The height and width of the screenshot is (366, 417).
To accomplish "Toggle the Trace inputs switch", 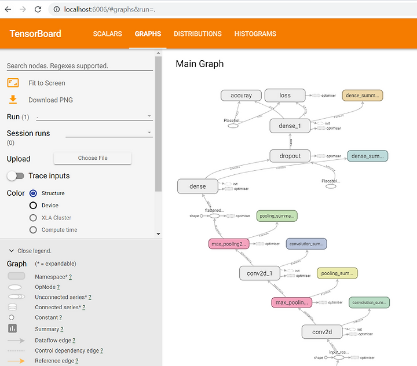I will (16, 176).
